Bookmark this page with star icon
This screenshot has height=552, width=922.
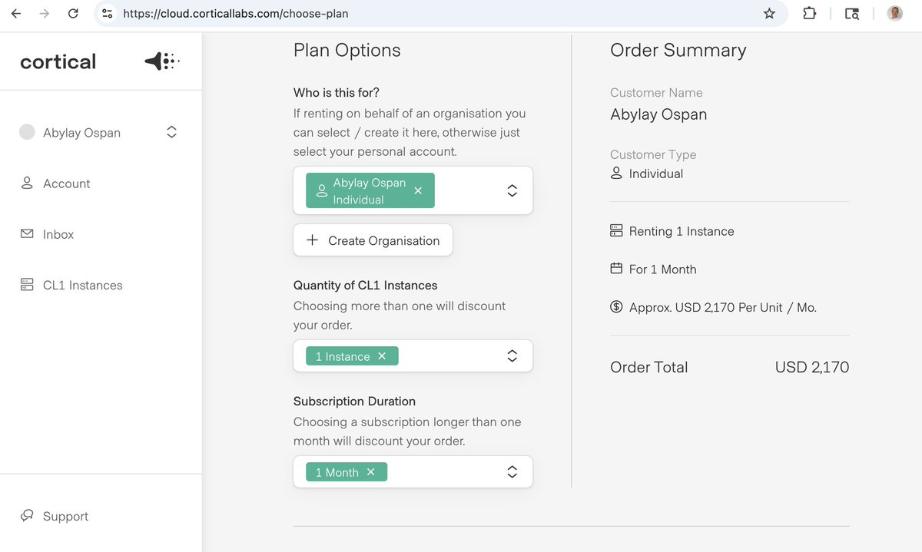[x=769, y=13]
